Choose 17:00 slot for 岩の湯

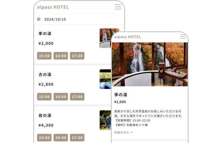(77, 138)
